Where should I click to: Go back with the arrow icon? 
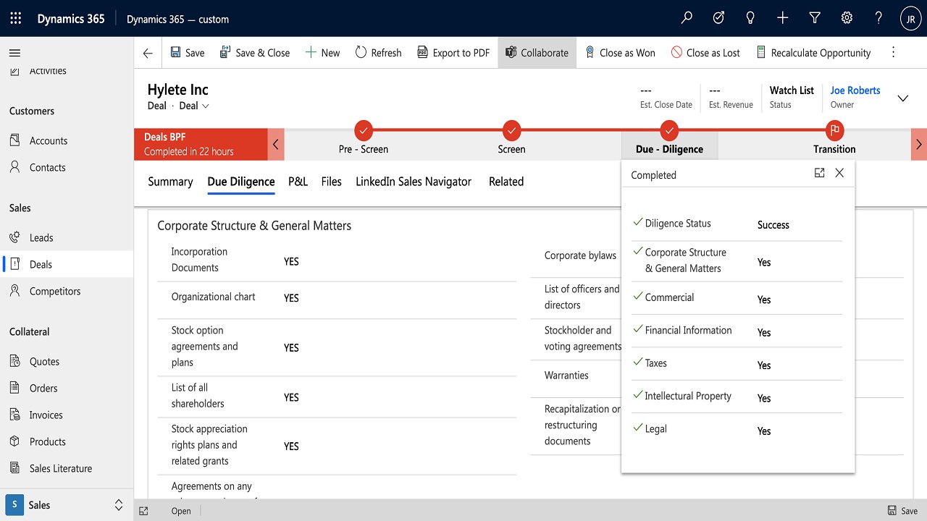pos(148,53)
